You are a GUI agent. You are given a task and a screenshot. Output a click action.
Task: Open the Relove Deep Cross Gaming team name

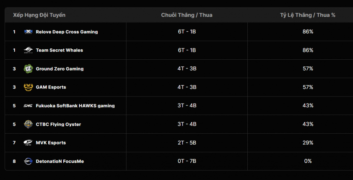coord(67,32)
